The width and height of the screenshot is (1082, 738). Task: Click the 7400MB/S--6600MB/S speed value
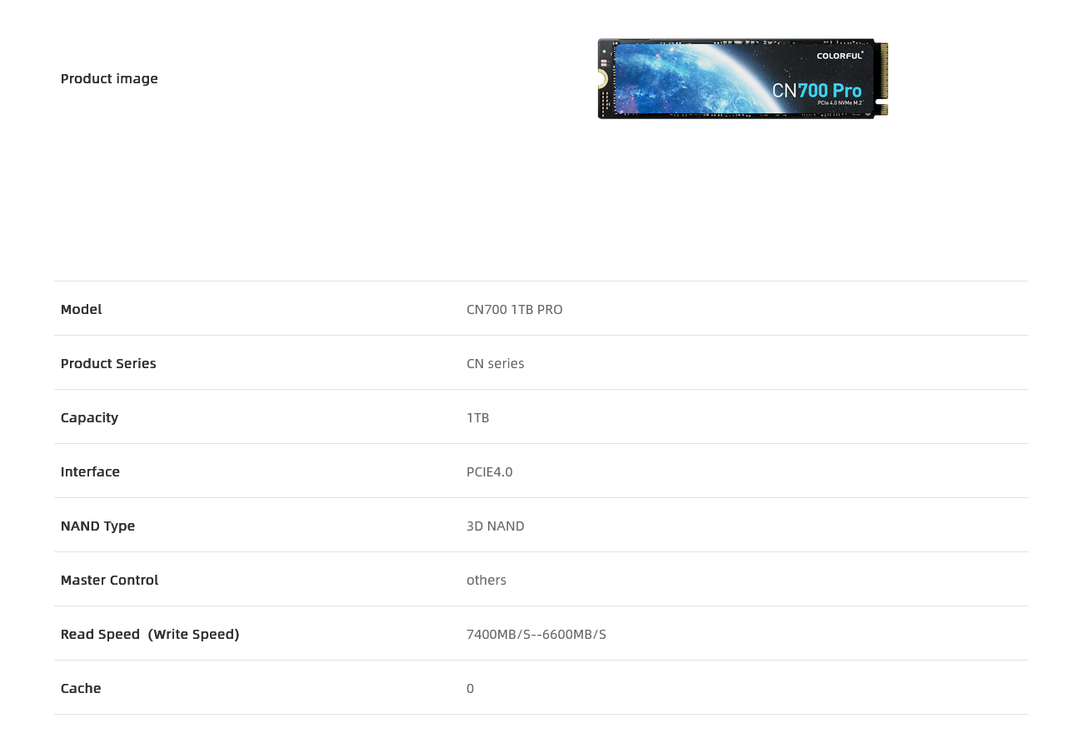click(536, 634)
